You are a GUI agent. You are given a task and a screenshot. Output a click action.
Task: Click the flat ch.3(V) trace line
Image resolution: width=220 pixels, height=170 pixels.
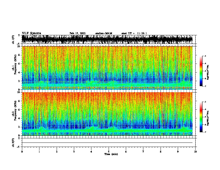tap(107, 143)
